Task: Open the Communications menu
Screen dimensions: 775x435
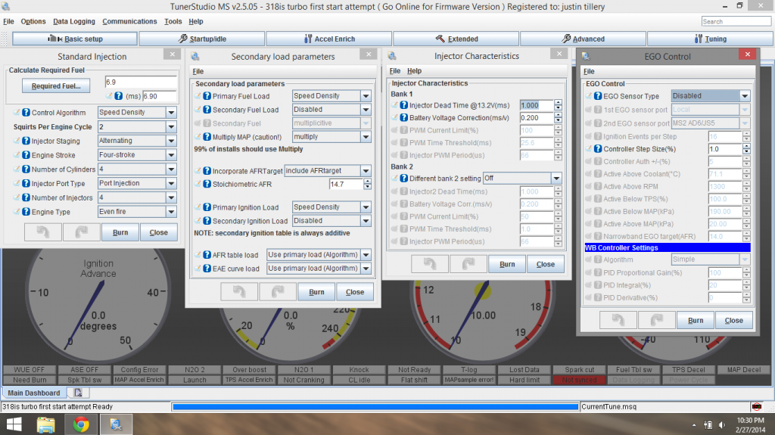Action: [x=129, y=21]
